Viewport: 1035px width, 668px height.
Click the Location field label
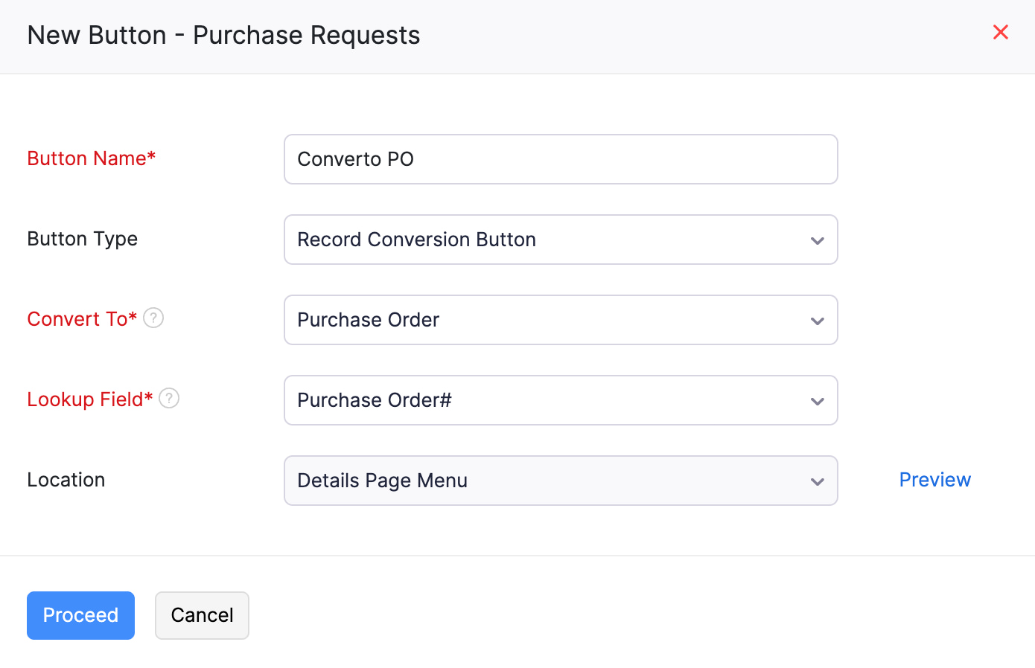[66, 480]
